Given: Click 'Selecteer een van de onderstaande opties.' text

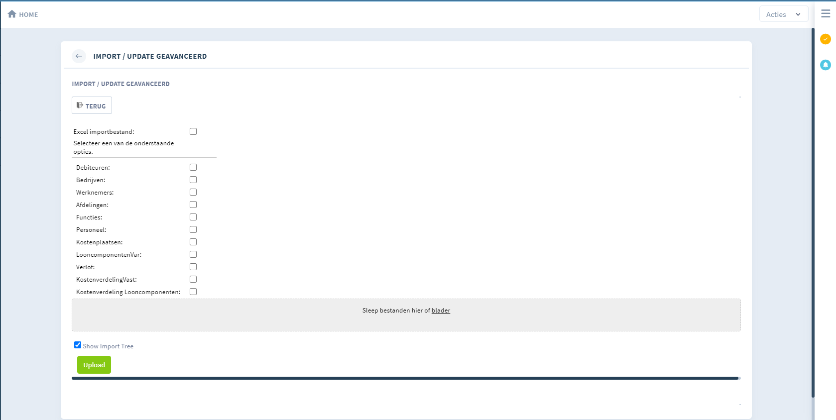Looking at the screenshot, I should pos(124,147).
